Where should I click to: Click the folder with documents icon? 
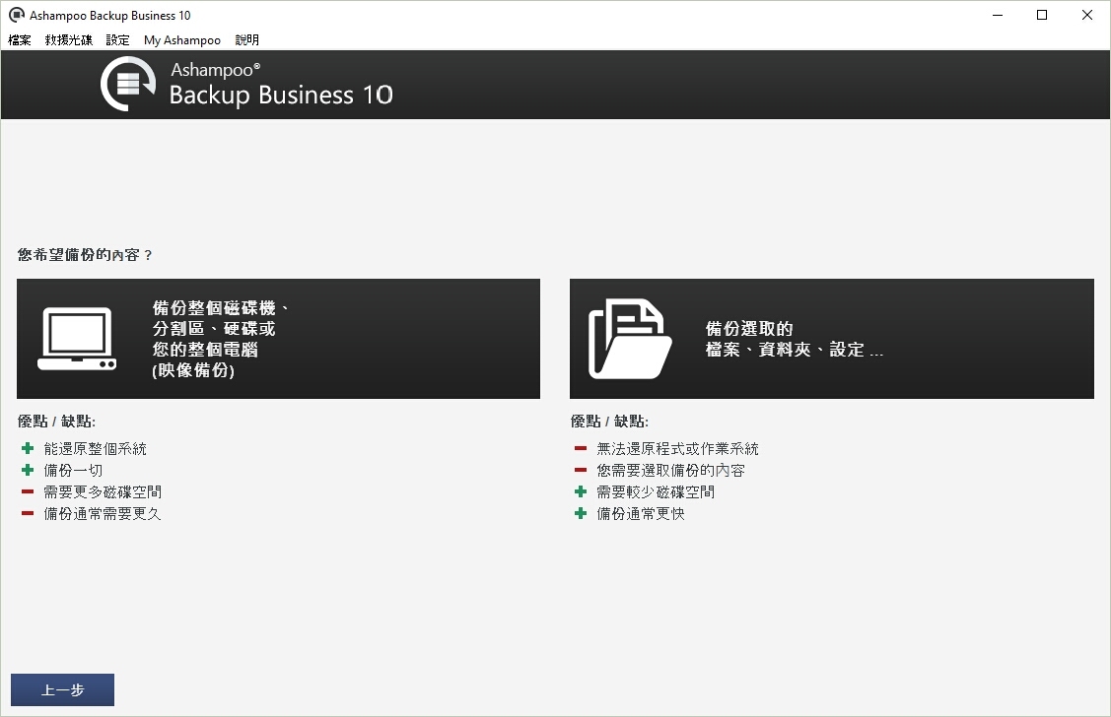[629, 339]
